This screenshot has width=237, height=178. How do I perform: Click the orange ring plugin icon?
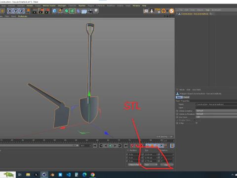click(x=164, y=11)
